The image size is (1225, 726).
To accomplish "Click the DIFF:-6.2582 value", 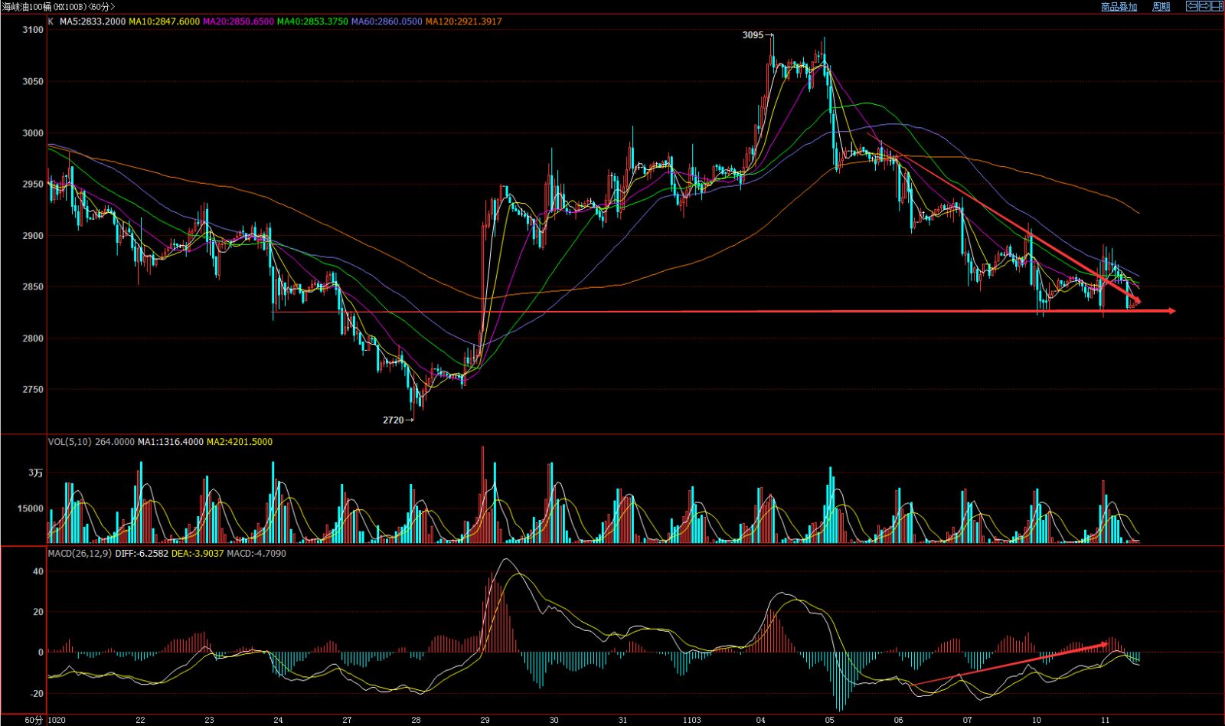I will pos(142,553).
